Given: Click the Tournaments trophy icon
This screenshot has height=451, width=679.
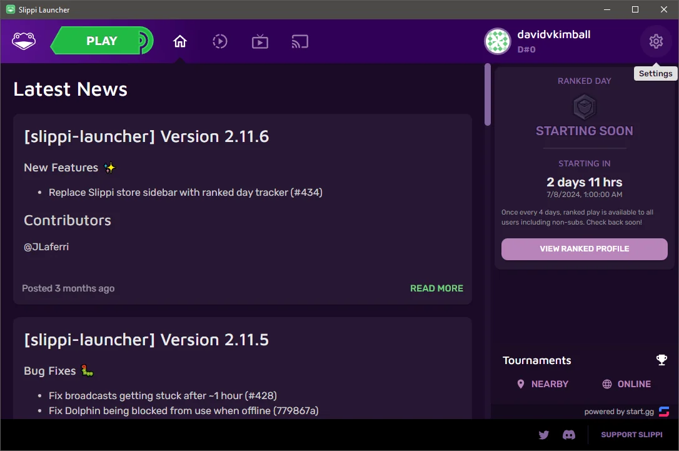Looking at the screenshot, I should coord(661,360).
